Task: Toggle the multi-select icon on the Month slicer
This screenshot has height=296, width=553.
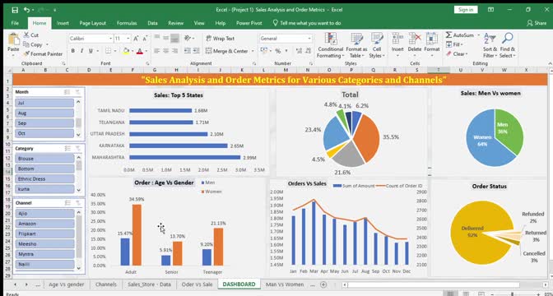Action: tap(67, 92)
